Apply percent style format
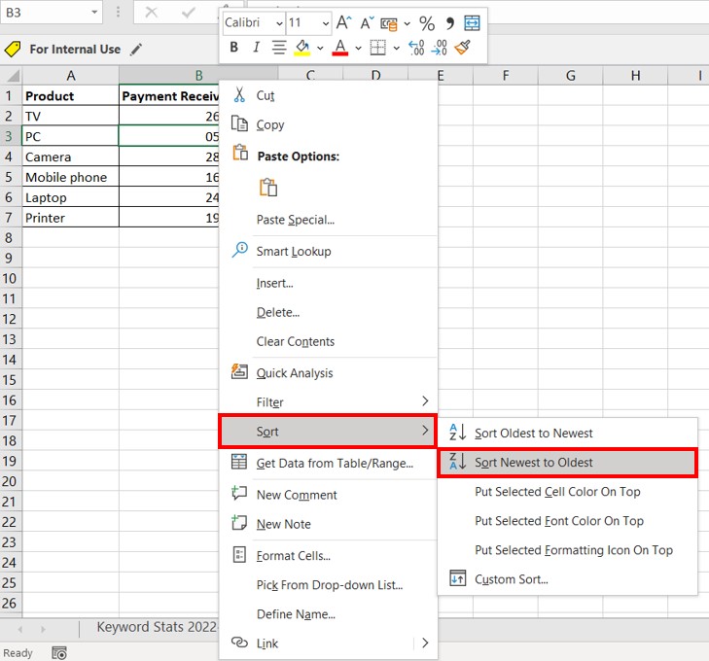The image size is (709, 661). click(x=427, y=23)
